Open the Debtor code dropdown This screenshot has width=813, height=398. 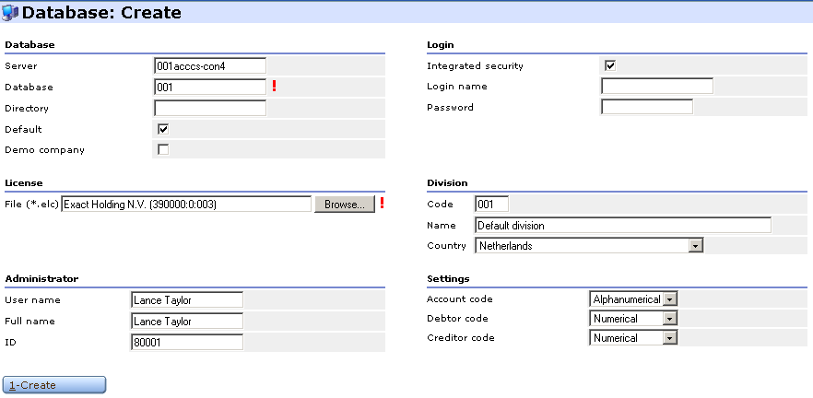[633, 318]
